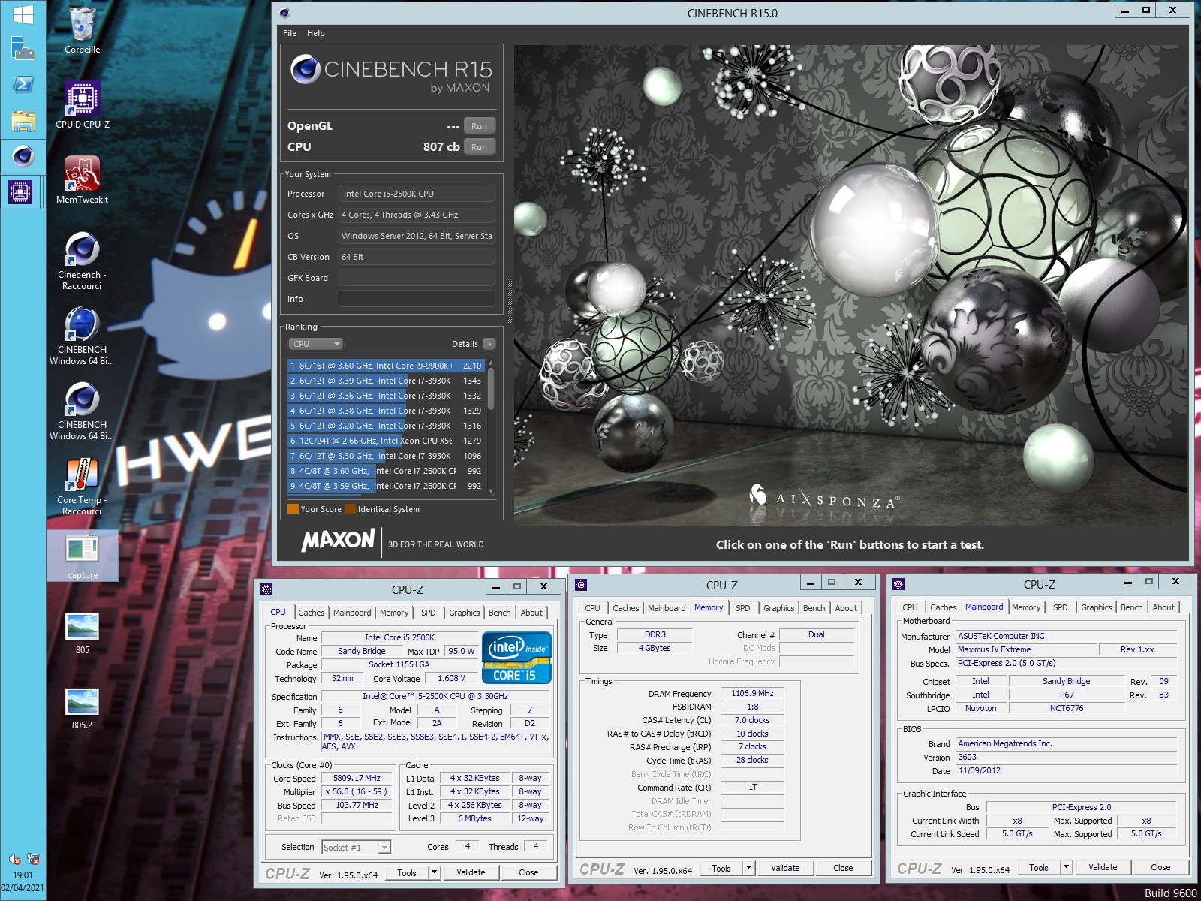Open Server Manager from the taskbar

click(23, 50)
